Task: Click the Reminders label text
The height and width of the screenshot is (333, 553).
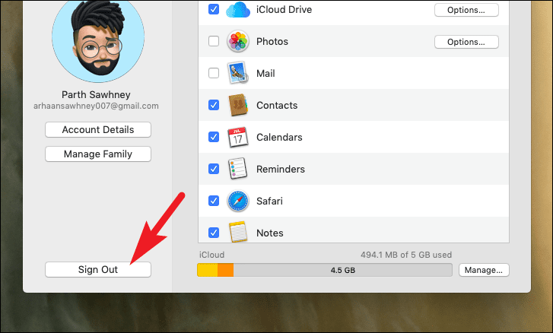Action: coord(281,169)
